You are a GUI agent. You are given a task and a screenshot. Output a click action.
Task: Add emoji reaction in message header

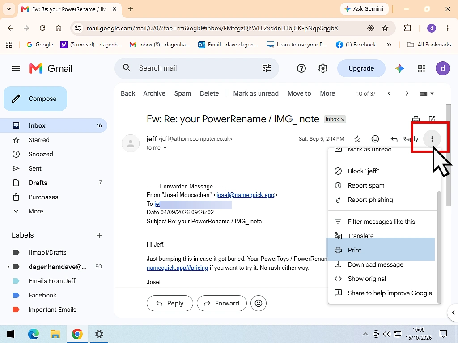(x=375, y=139)
